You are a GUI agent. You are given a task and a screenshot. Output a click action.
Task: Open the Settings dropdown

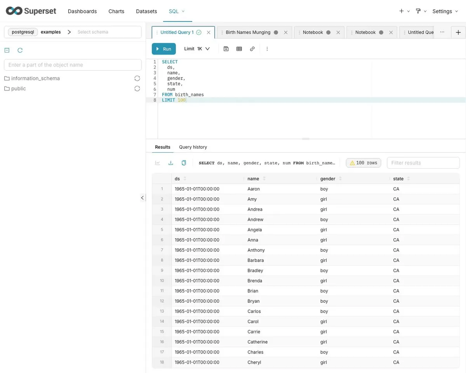[x=445, y=11]
